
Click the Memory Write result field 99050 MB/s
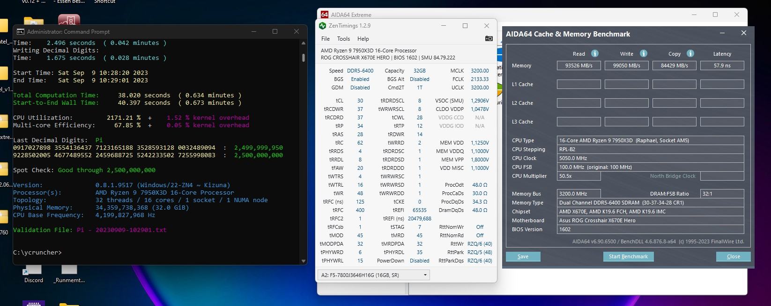click(x=627, y=66)
